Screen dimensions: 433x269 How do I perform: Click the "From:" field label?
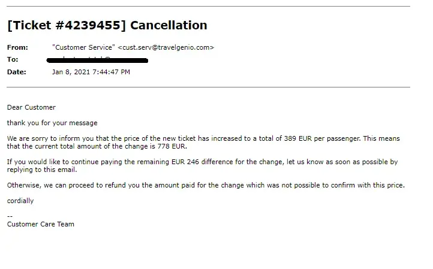coord(16,47)
